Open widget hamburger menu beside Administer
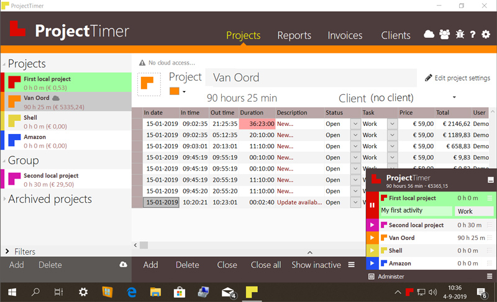 (x=490, y=277)
